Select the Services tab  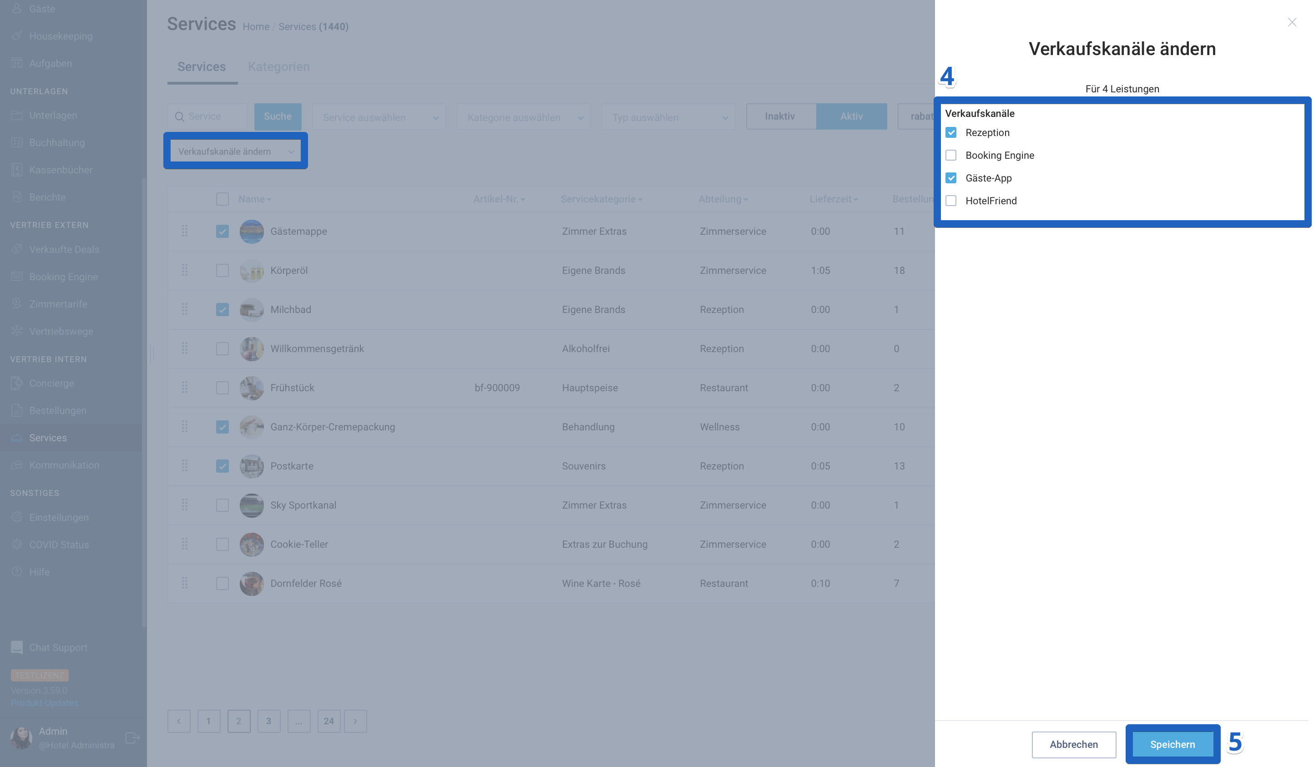[201, 67]
